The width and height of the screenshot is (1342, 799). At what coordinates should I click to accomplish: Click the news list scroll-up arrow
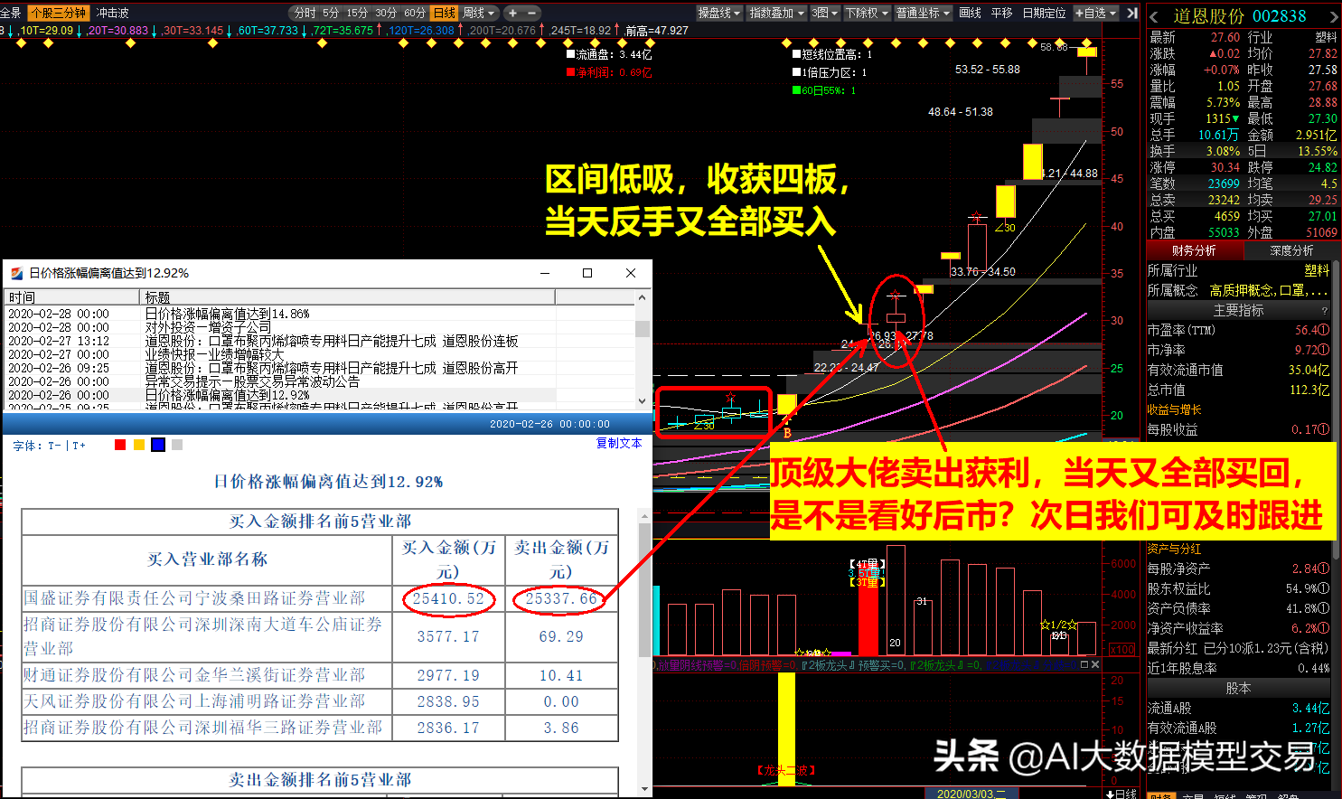point(643,297)
